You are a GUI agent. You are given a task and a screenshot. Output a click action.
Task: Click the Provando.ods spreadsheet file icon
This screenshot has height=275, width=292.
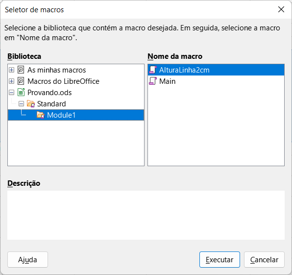(21, 92)
